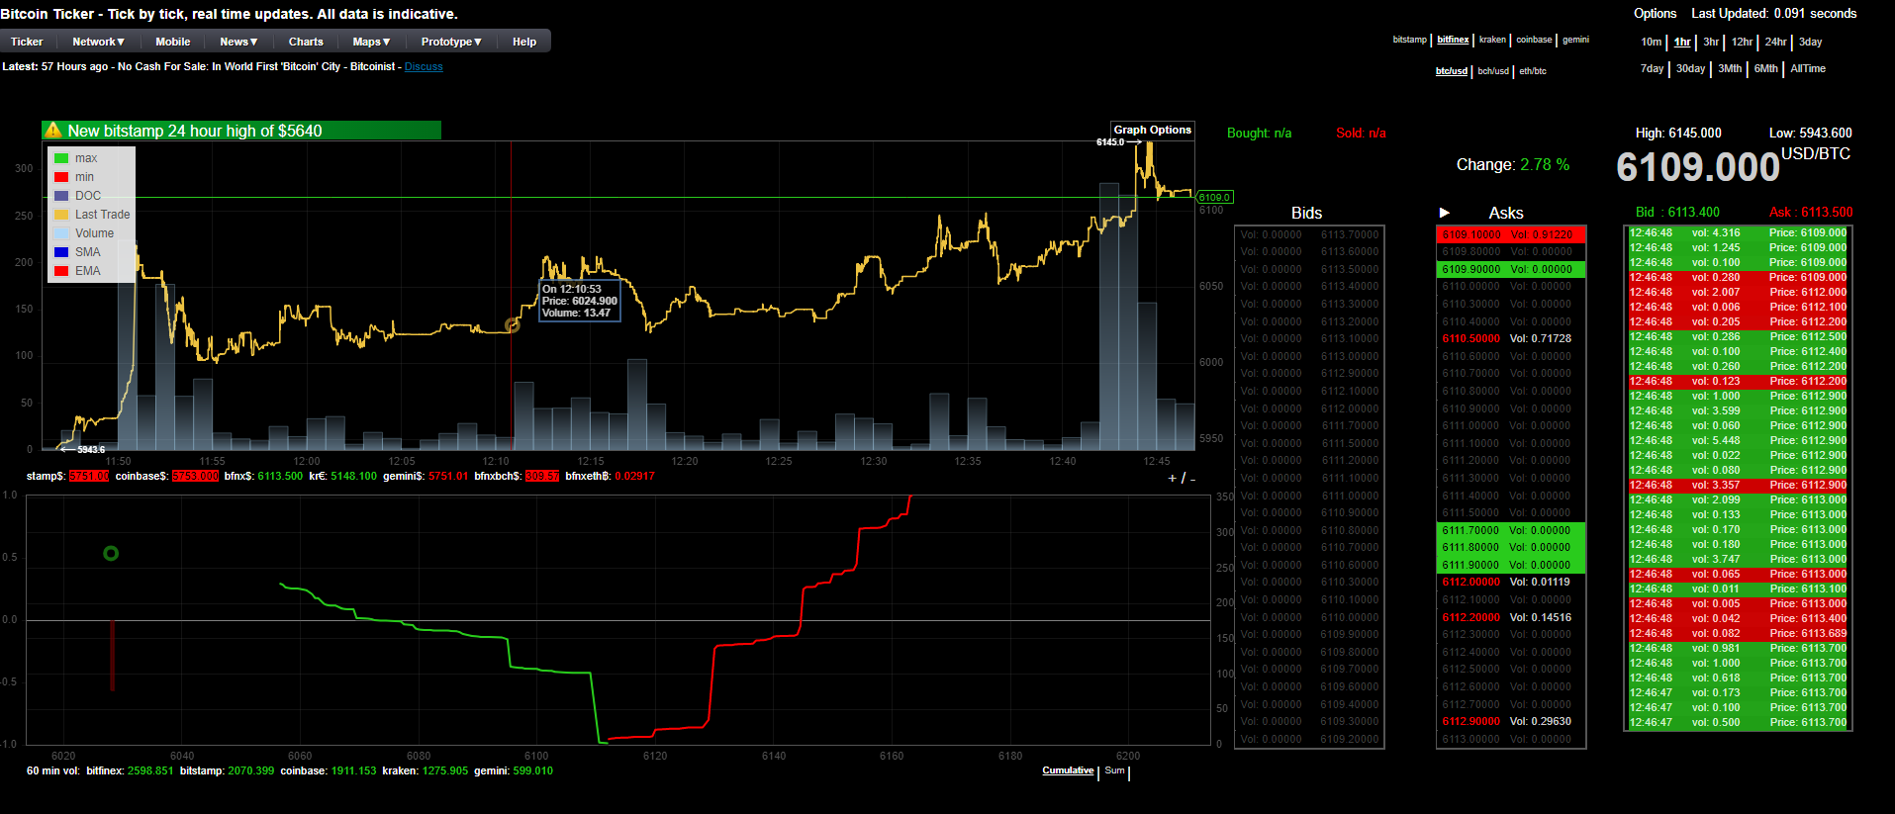Click the orange circle marker on price line
The width and height of the screenshot is (1895, 814).
[513, 325]
